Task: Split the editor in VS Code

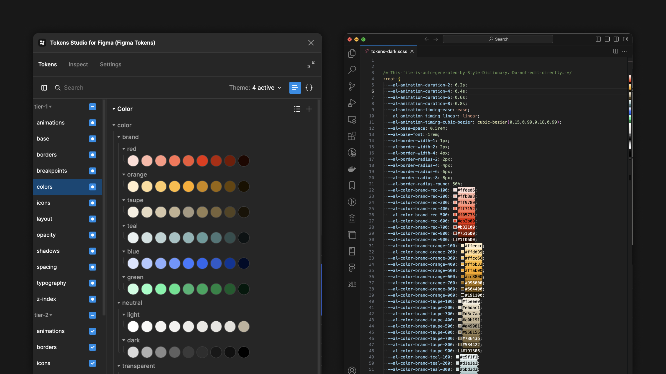Action: pyautogui.click(x=616, y=51)
